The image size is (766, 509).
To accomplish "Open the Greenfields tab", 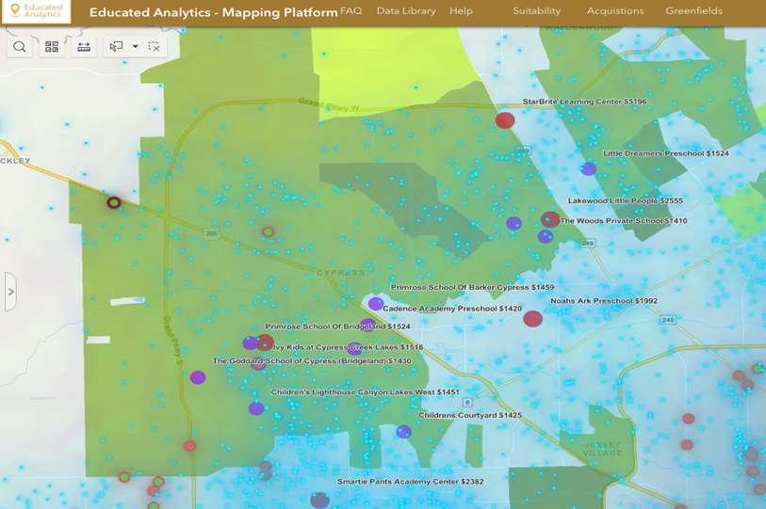I will [693, 11].
